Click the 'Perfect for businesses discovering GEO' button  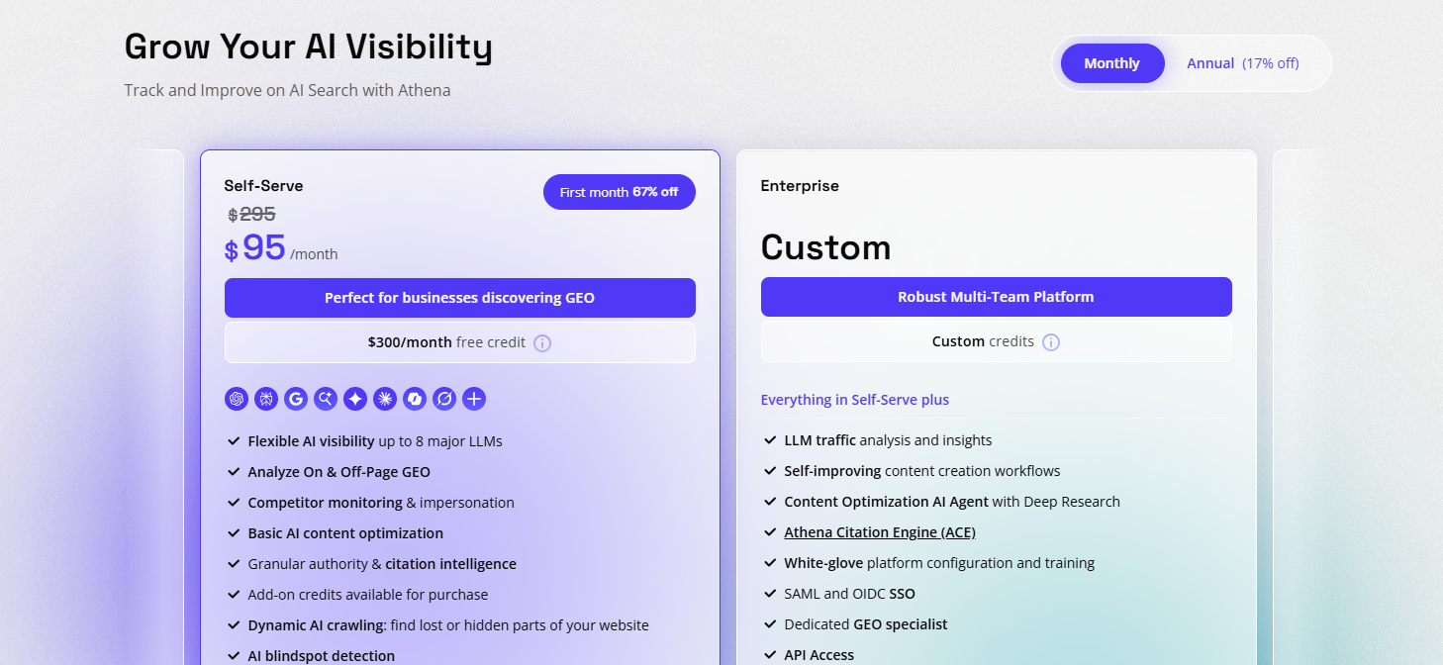pos(459,297)
